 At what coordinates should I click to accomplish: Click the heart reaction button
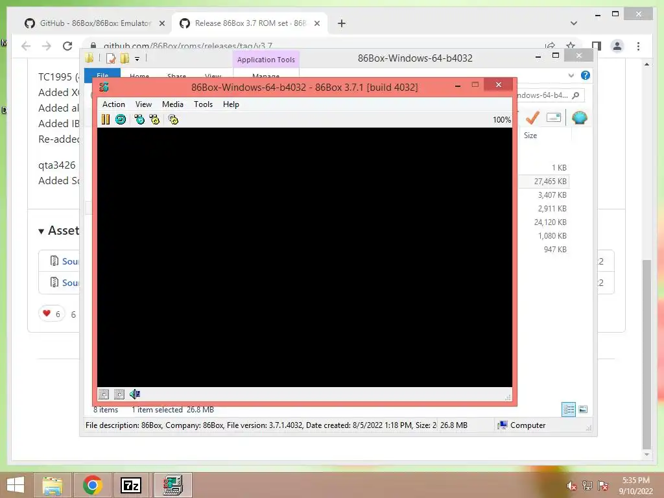point(52,314)
